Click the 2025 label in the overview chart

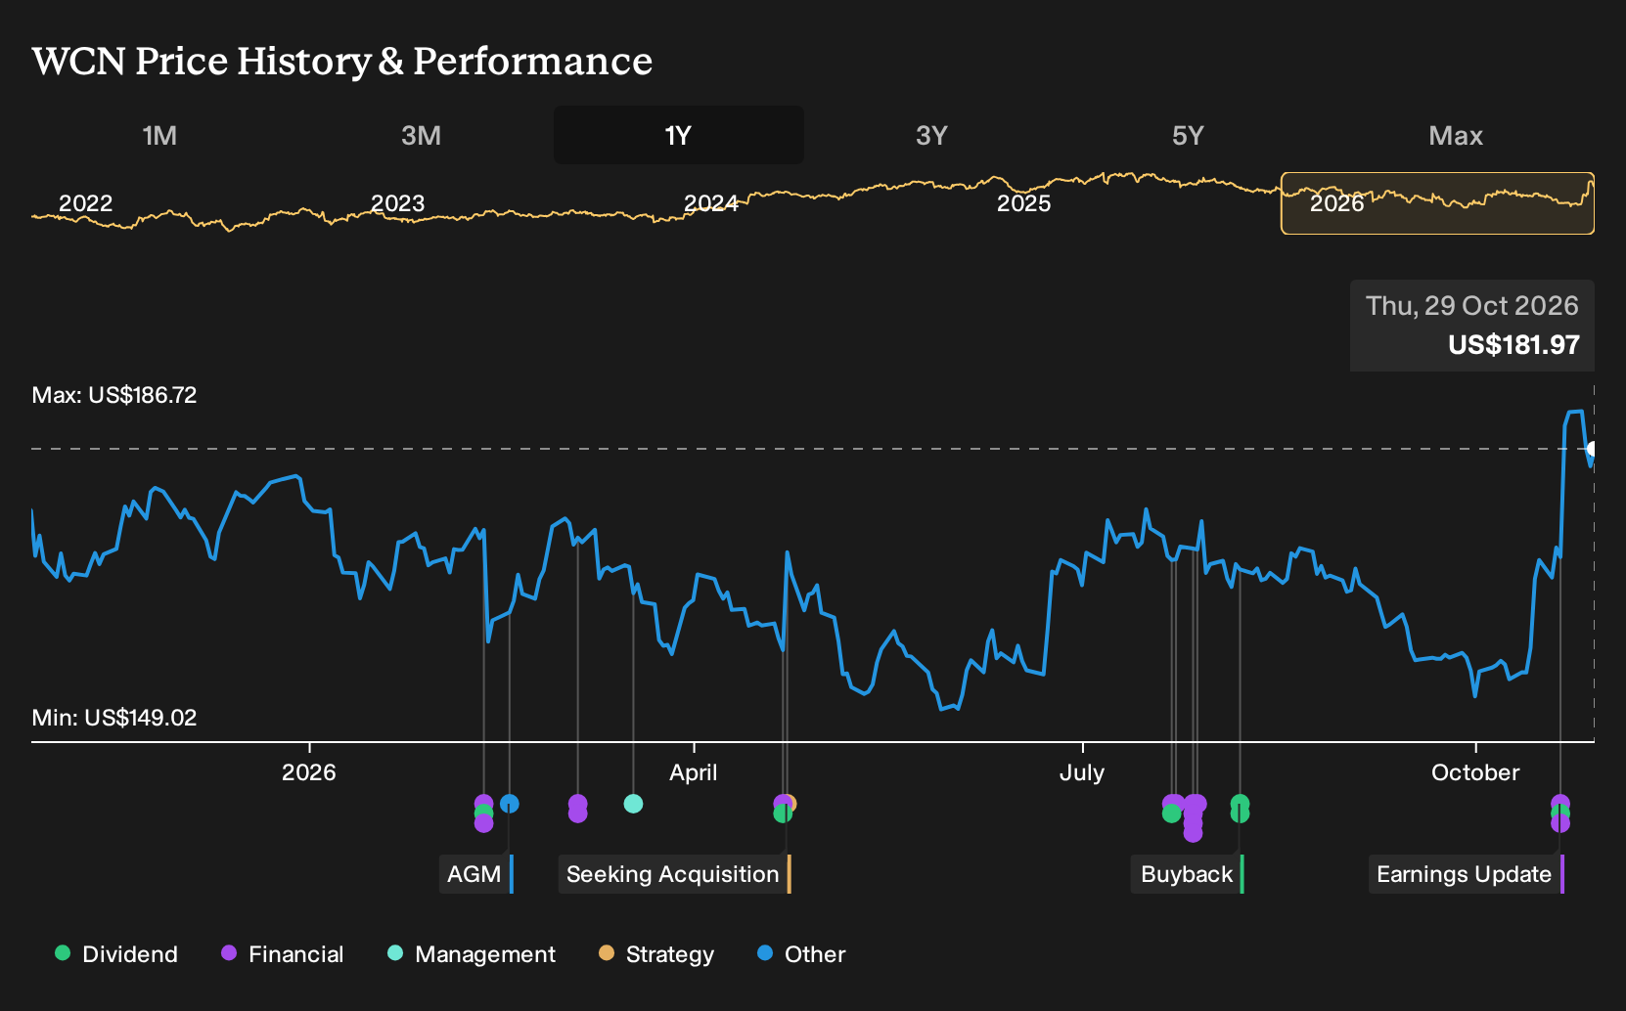point(1024,203)
